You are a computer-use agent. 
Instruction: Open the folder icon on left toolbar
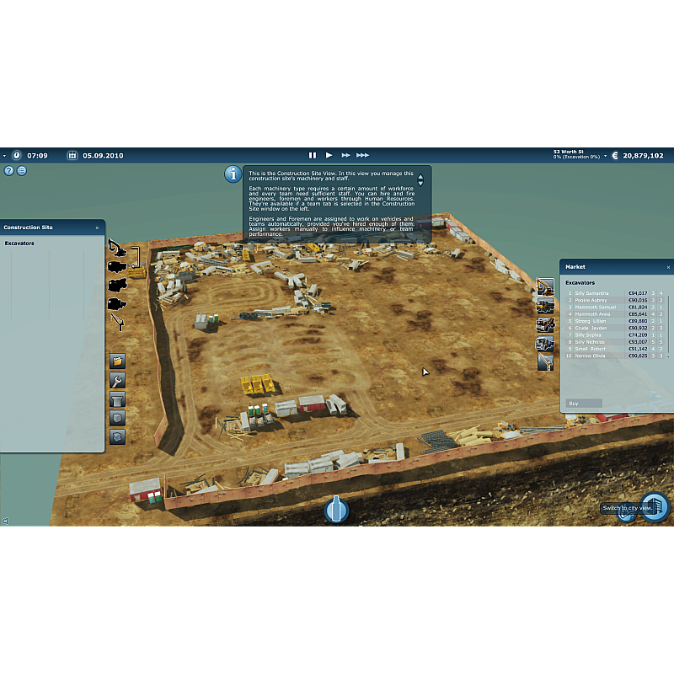(117, 361)
